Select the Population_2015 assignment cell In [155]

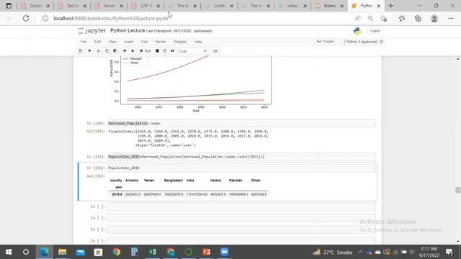point(241,157)
